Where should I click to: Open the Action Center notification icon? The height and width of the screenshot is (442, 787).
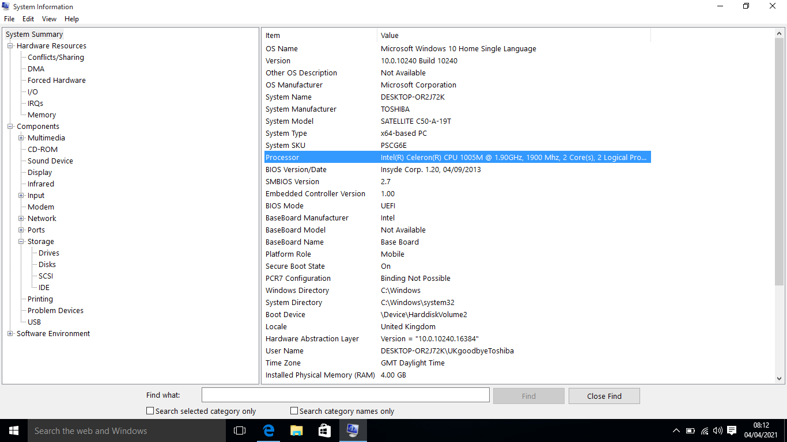pos(732,430)
